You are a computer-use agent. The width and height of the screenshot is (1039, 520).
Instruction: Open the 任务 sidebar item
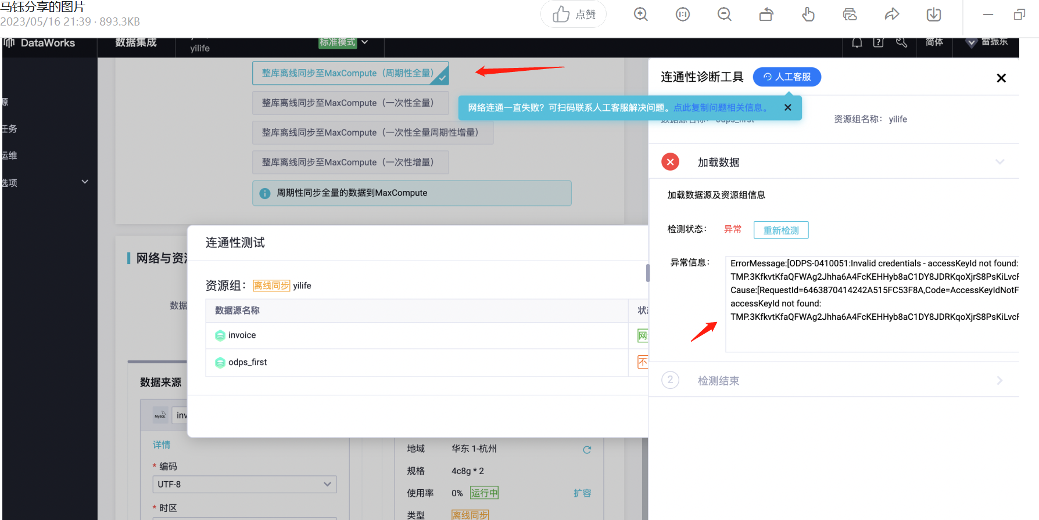pos(9,129)
